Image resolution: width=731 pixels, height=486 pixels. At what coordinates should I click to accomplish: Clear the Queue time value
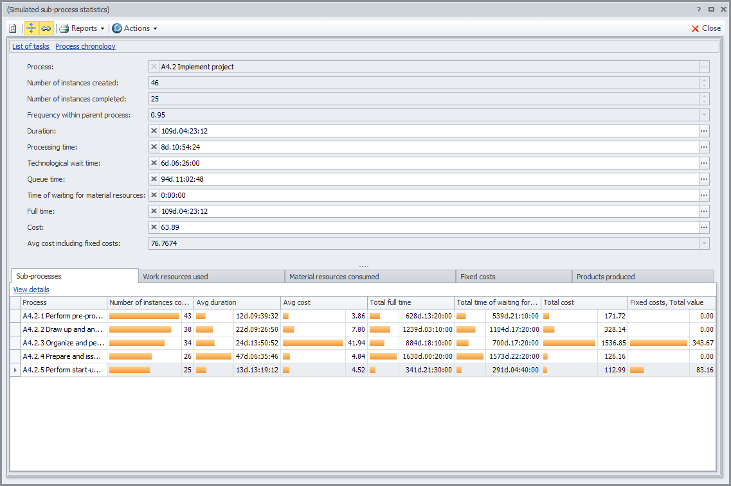(x=154, y=179)
